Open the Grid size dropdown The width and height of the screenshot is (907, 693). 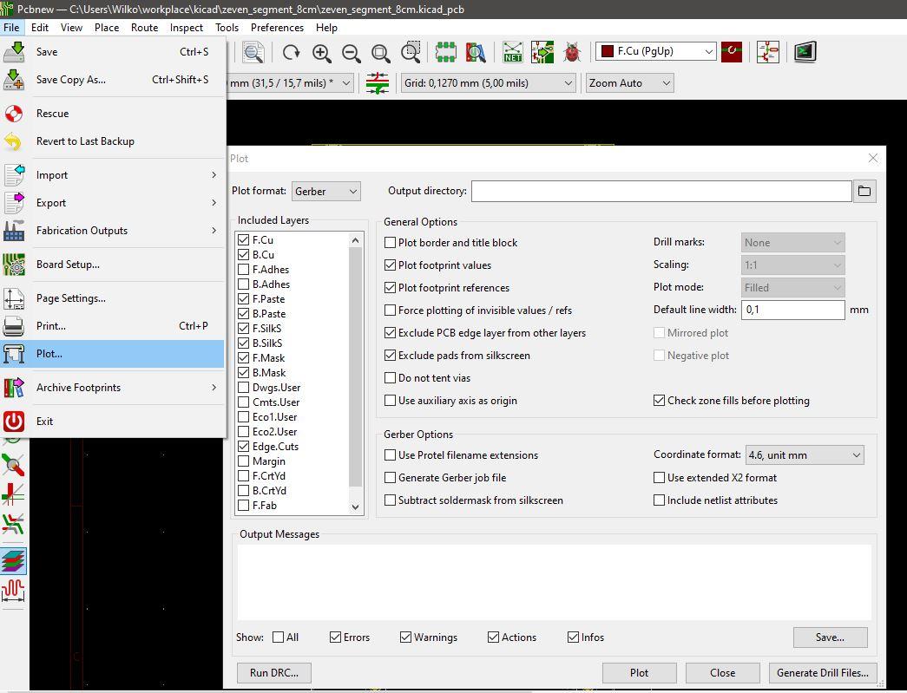tap(488, 83)
